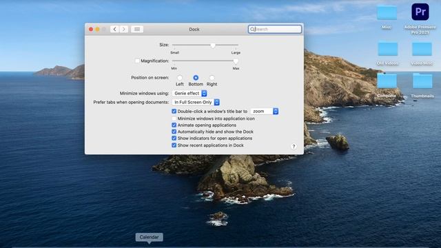The image size is (441, 248).
Task: Open the Genie effect minimize dropdown
Action: click(x=189, y=94)
